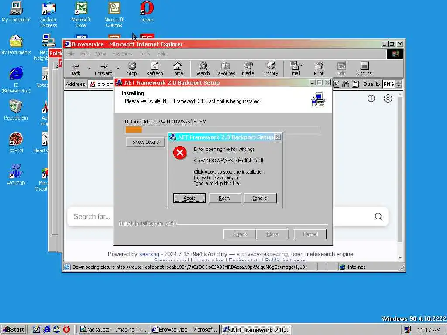
Task: Open the Search toolbar icon
Action: 203,68
